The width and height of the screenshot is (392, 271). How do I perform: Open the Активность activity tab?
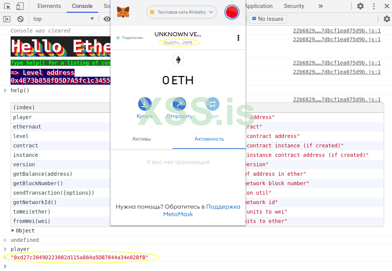[209, 139]
